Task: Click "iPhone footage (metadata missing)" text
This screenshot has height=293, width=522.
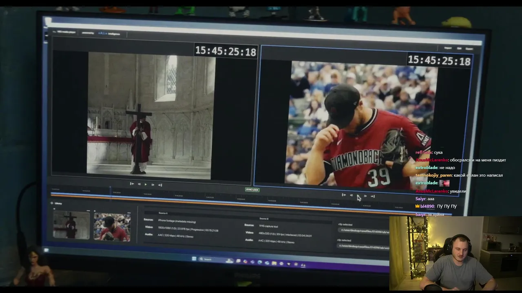Action: [x=177, y=221]
